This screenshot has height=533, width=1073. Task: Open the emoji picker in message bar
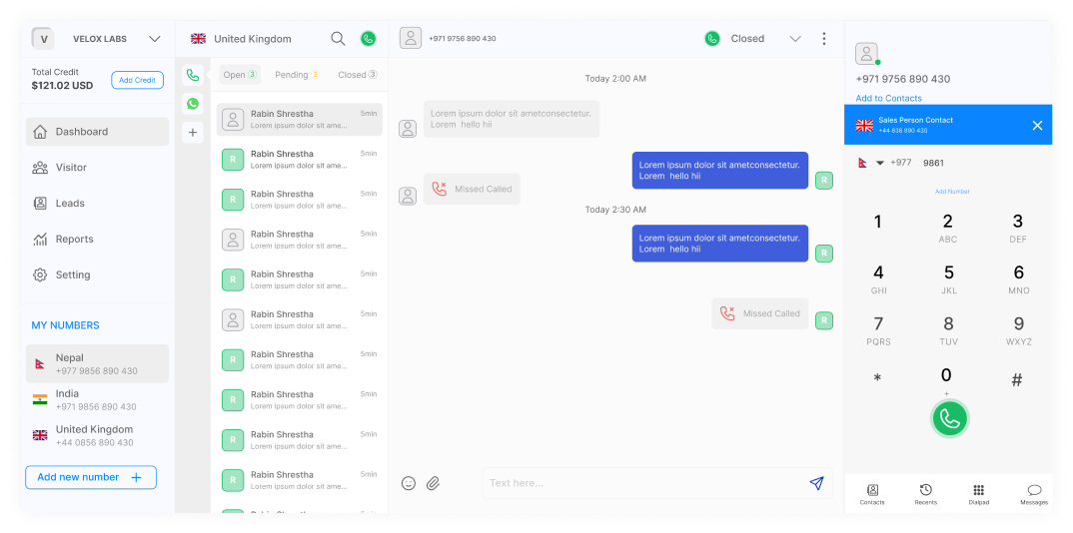[x=409, y=483]
